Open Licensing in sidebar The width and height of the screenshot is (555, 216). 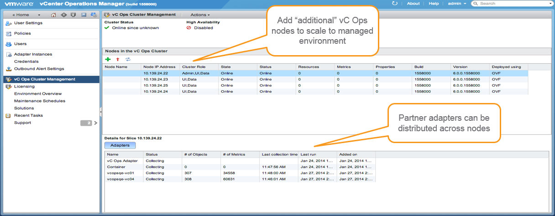(x=24, y=86)
